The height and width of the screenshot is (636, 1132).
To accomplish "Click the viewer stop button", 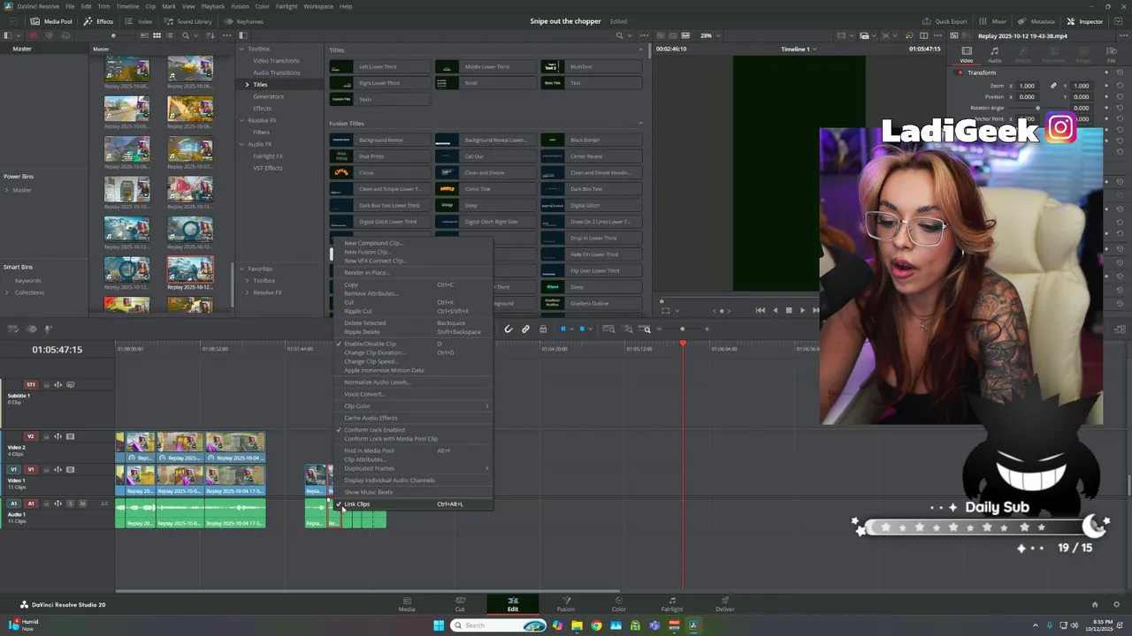I will pyautogui.click(x=789, y=310).
